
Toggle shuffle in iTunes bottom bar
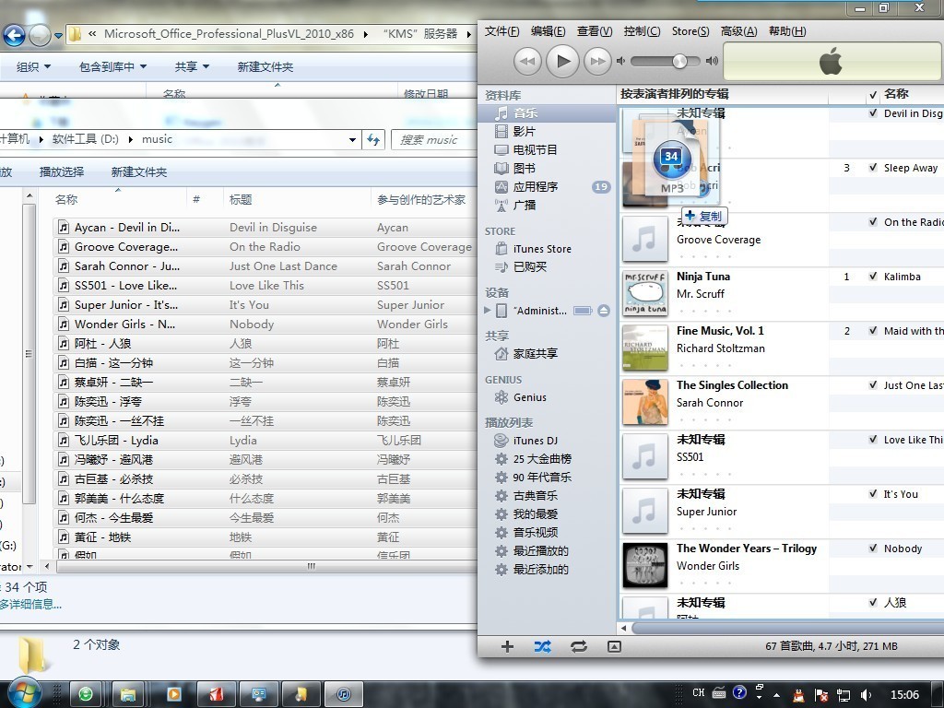click(542, 646)
